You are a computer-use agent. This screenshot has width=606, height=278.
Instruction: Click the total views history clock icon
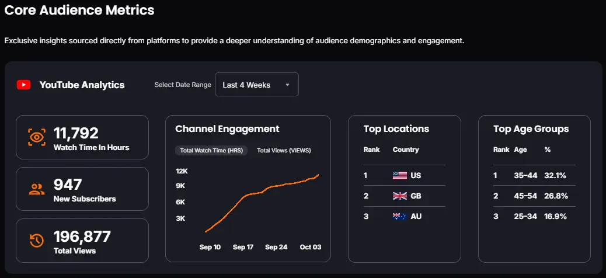(37, 241)
